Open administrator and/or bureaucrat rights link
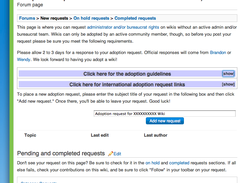The image size is (242, 183). (x=123, y=27)
